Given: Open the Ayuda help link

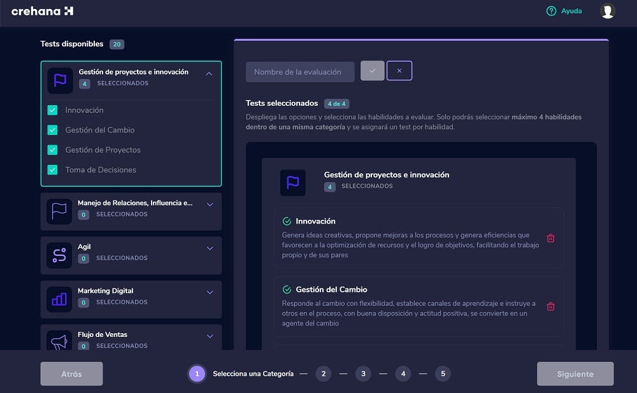Looking at the screenshot, I should [x=564, y=11].
